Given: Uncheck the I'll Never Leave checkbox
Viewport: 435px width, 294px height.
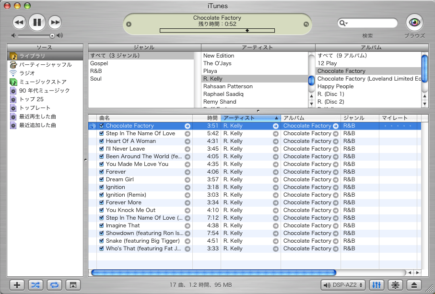Looking at the screenshot, I should click(x=102, y=149).
